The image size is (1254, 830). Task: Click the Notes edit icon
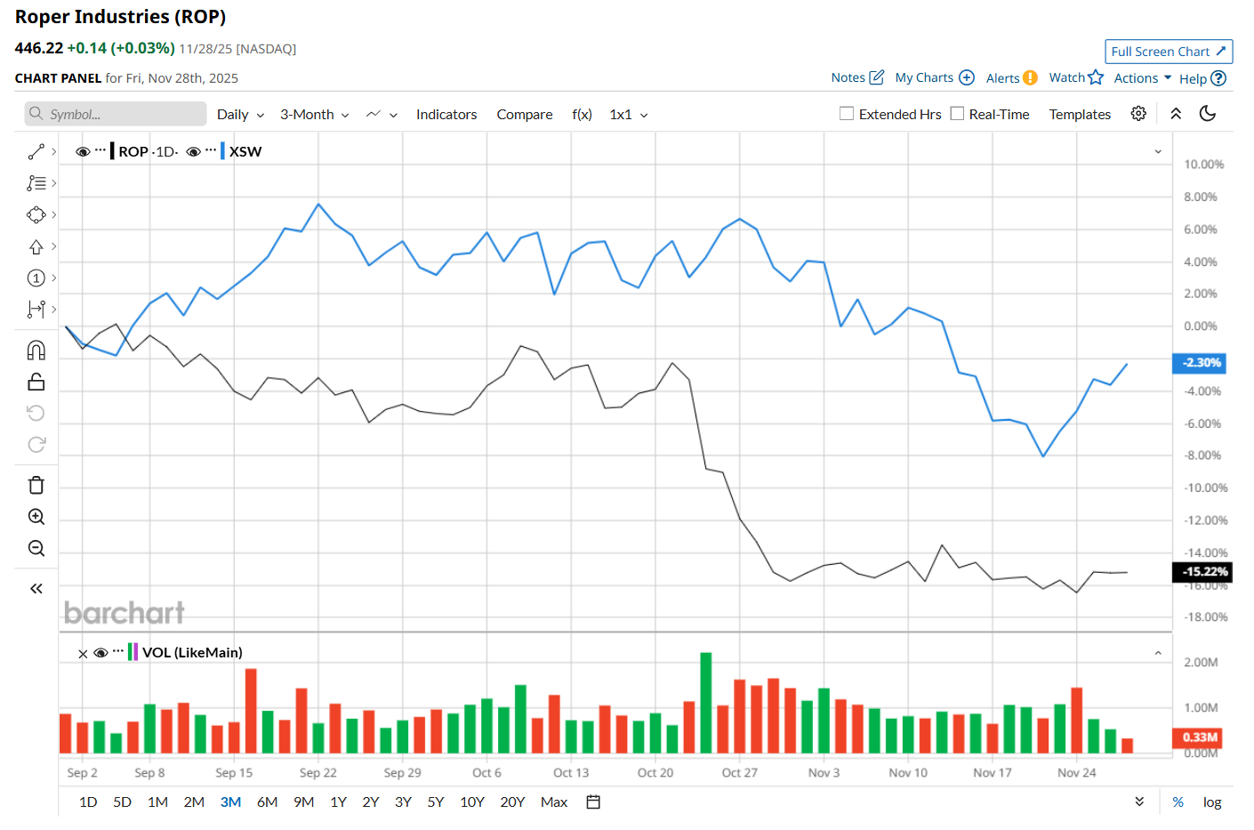click(877, 77)
